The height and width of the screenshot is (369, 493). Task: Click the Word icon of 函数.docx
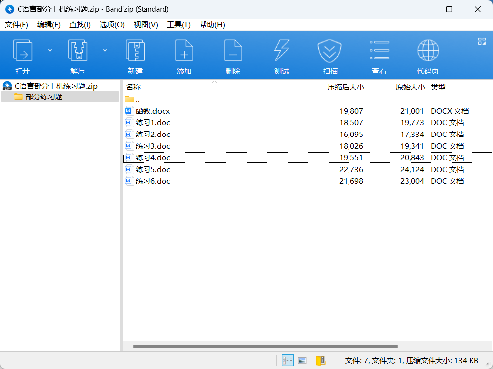(128, 111)
